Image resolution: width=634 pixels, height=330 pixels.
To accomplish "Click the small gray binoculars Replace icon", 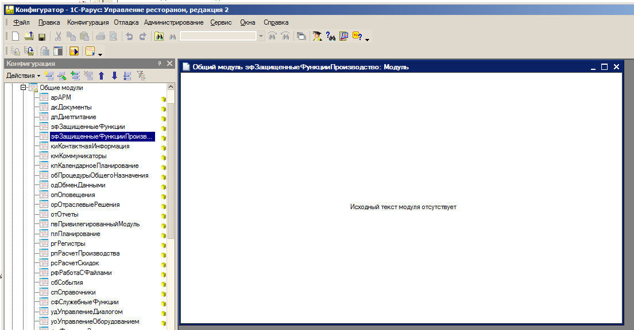I will (172, 37).
